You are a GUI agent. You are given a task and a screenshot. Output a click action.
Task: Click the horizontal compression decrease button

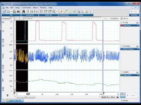pos(108,97)
